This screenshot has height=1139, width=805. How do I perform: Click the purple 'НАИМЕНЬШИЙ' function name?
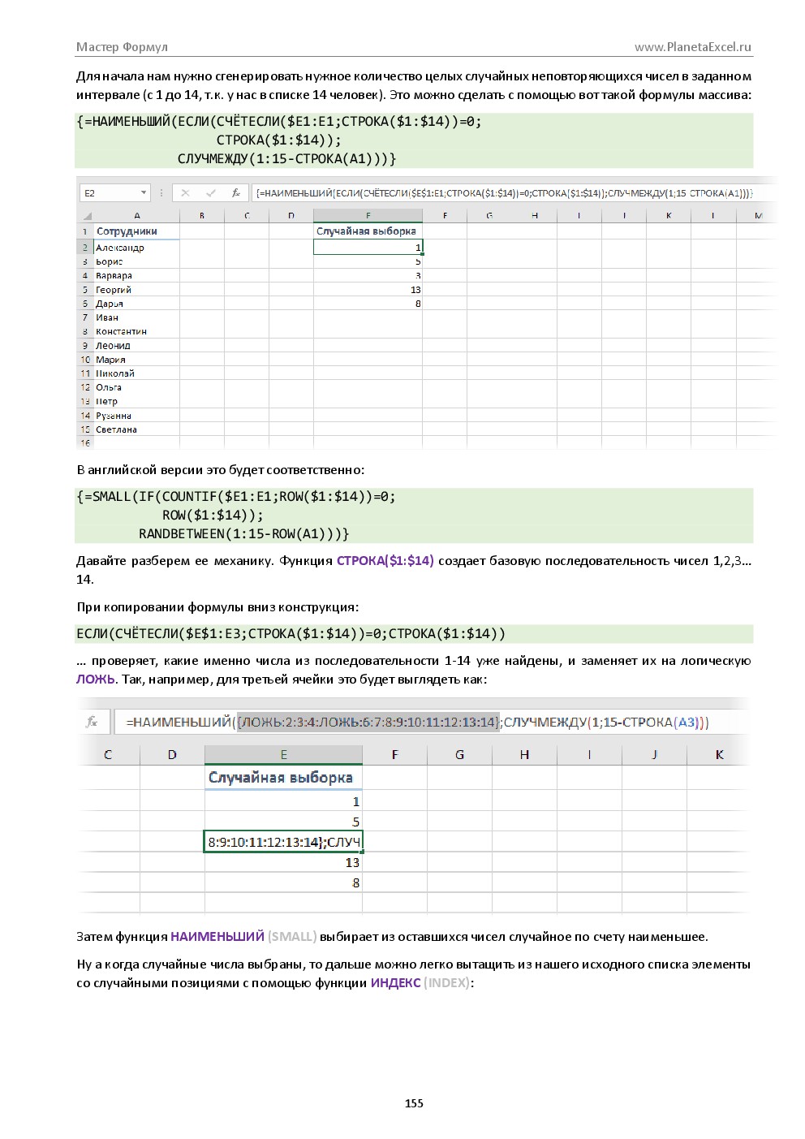click(x=217, y=937)
